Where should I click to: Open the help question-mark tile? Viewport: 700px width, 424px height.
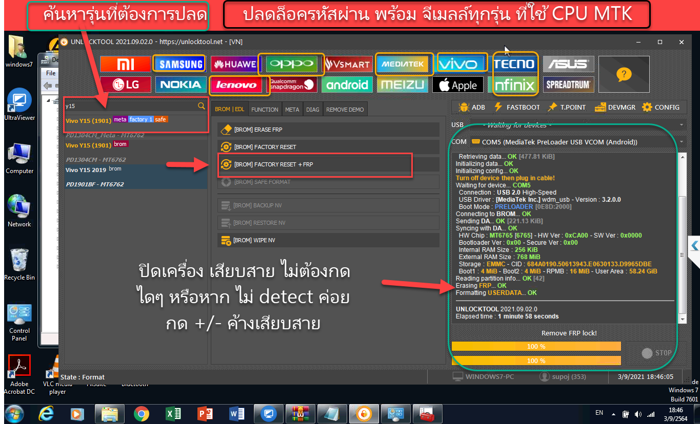[x=624, y=74]
